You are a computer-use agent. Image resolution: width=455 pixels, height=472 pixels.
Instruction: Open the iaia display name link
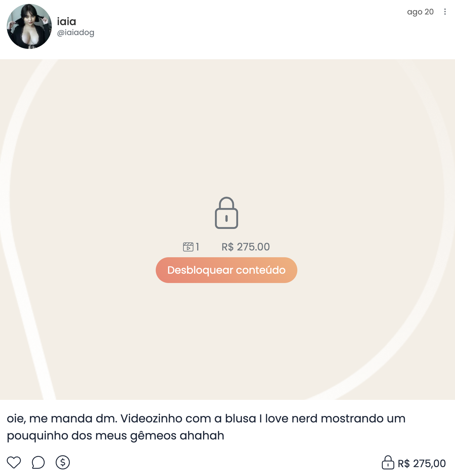pos(67,22)
